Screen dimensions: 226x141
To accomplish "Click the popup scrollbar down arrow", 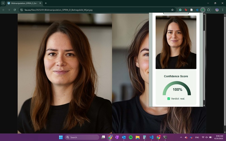I will coord(204,105).
